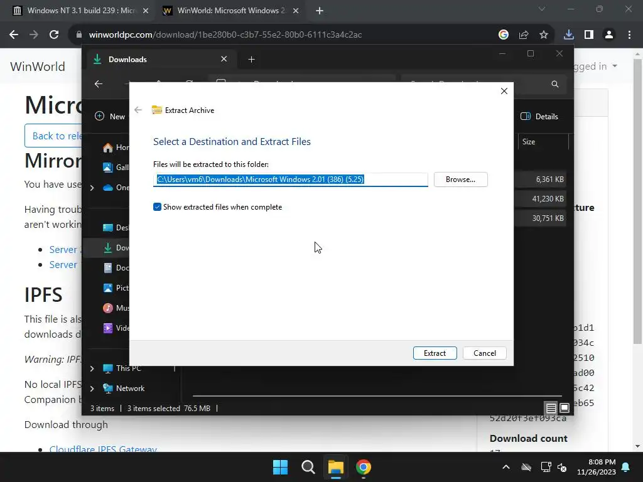643x482 pixels.
Task: Close the Downloads tab in File Explorer
Action: coord(224,59)
